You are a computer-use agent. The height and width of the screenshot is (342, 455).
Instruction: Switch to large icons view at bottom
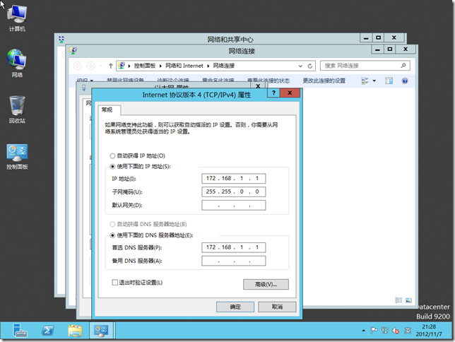pyautogui.click(x=408, y=300)
